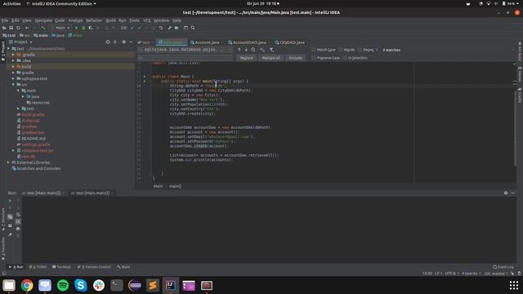This screenshot has width=523, height=294.
Task: Open Settings via the wrench icon
Action: click(169, 28)
